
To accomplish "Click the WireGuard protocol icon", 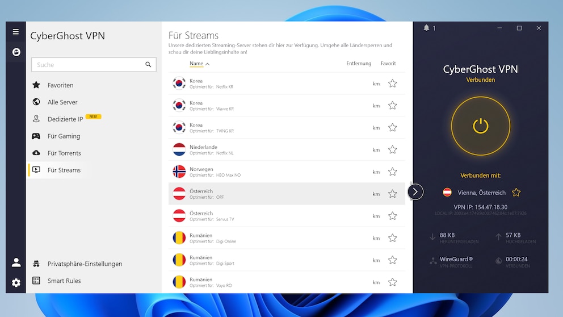I will coord(433,261).
